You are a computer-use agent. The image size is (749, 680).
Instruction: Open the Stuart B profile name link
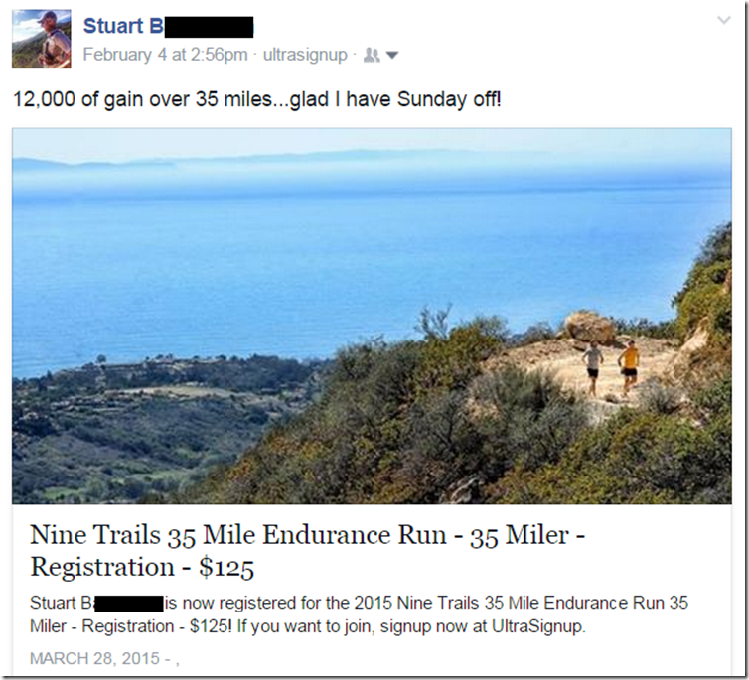pyautogui.click(x=123, y=26)
